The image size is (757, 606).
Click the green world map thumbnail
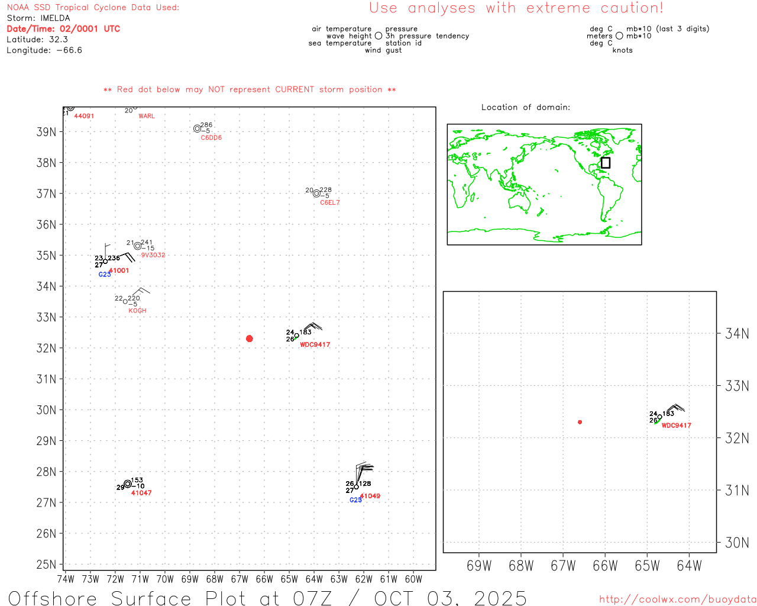(x=545, y=185)
